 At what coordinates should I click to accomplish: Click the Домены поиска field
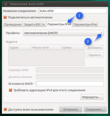pyautogui.click(x=70, y=77)
